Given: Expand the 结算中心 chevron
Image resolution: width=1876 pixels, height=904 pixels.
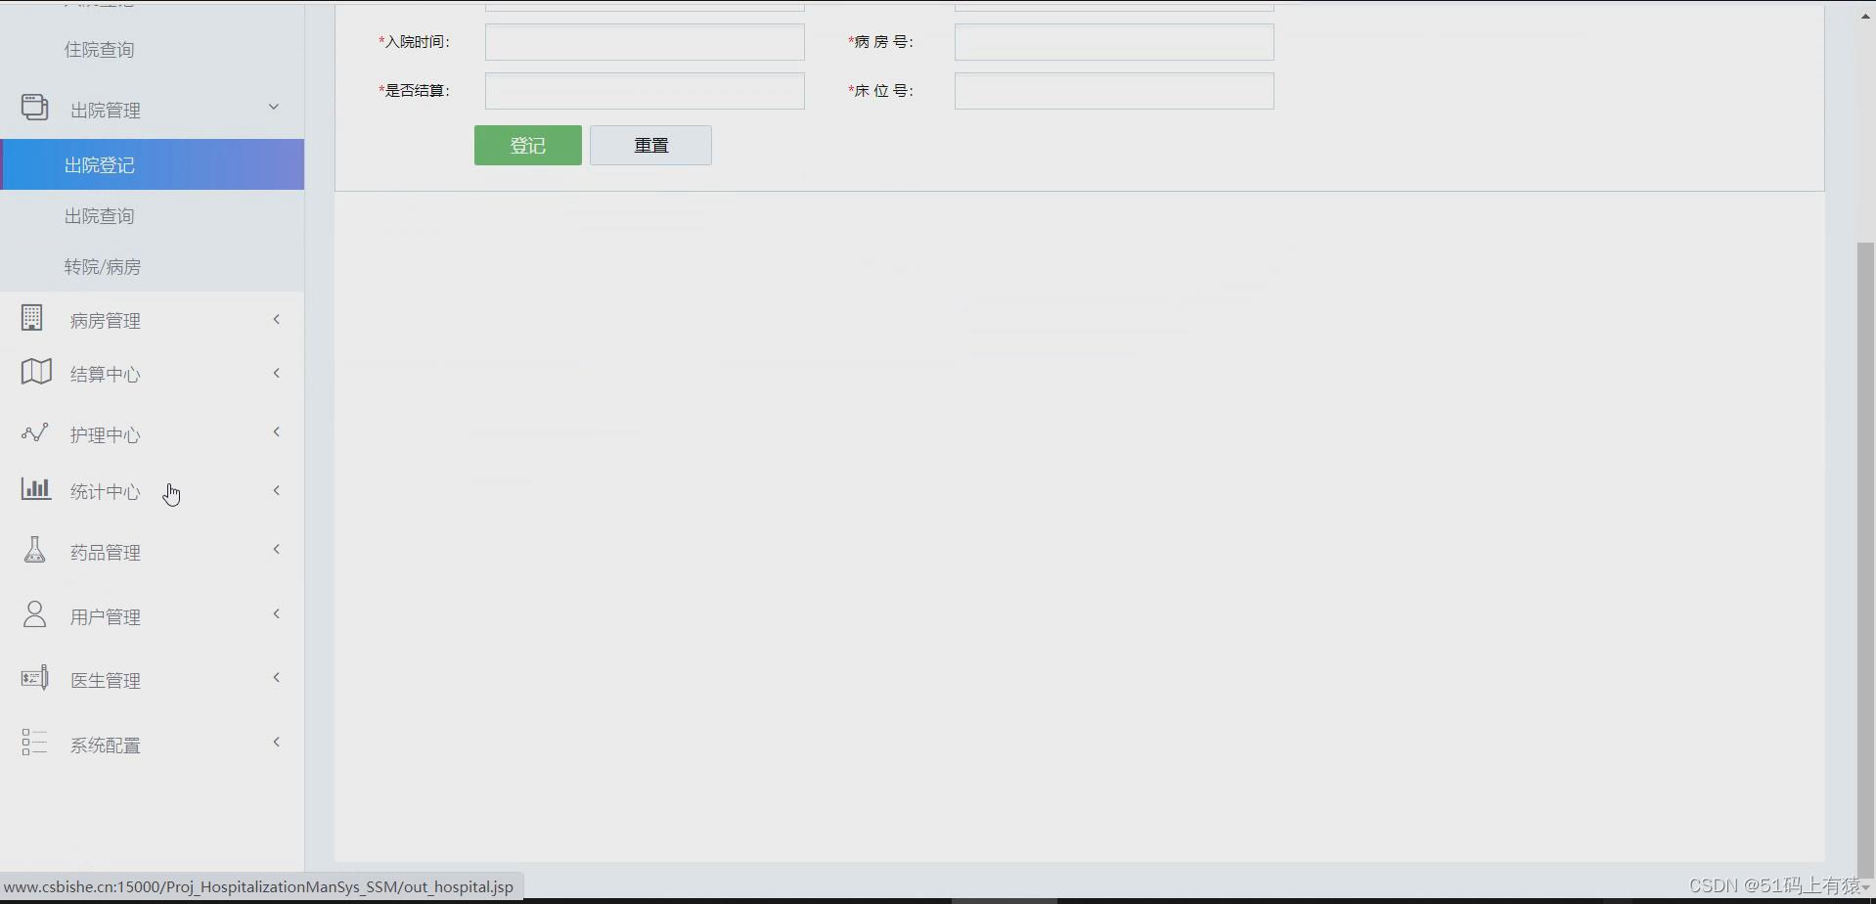Looking at the screenshot, I should pos(277,373).
